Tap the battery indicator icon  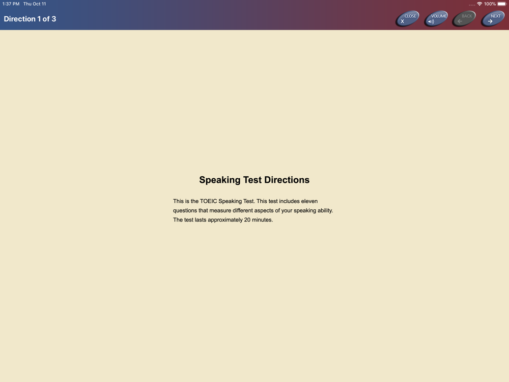coord(502,4)
